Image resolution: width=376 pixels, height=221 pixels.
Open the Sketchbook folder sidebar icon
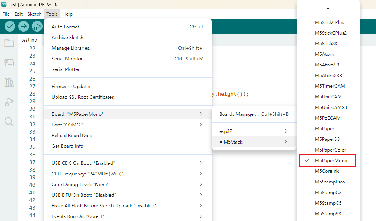[9, 43]
